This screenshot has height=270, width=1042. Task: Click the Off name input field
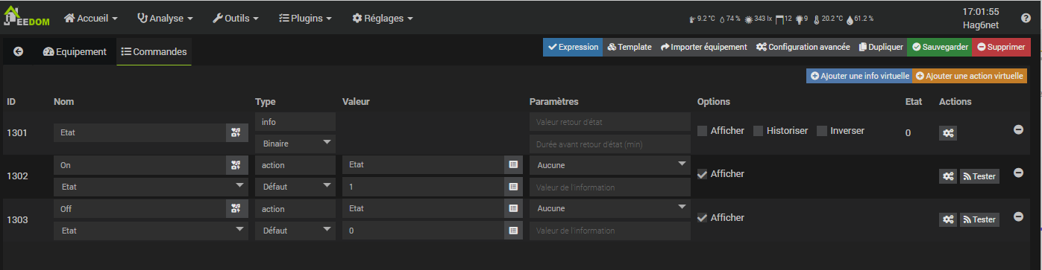coord(140,209)
